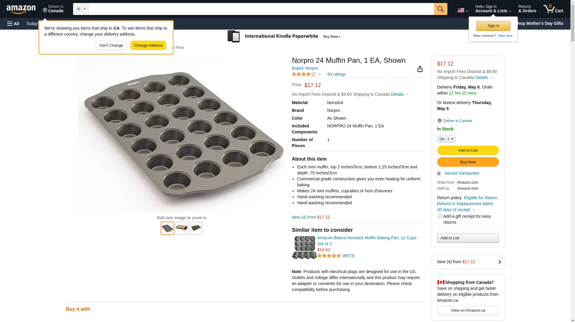The height and width of the screenshot is (323, 575).
Task: Open the cart icon
Action: point(553,9)
